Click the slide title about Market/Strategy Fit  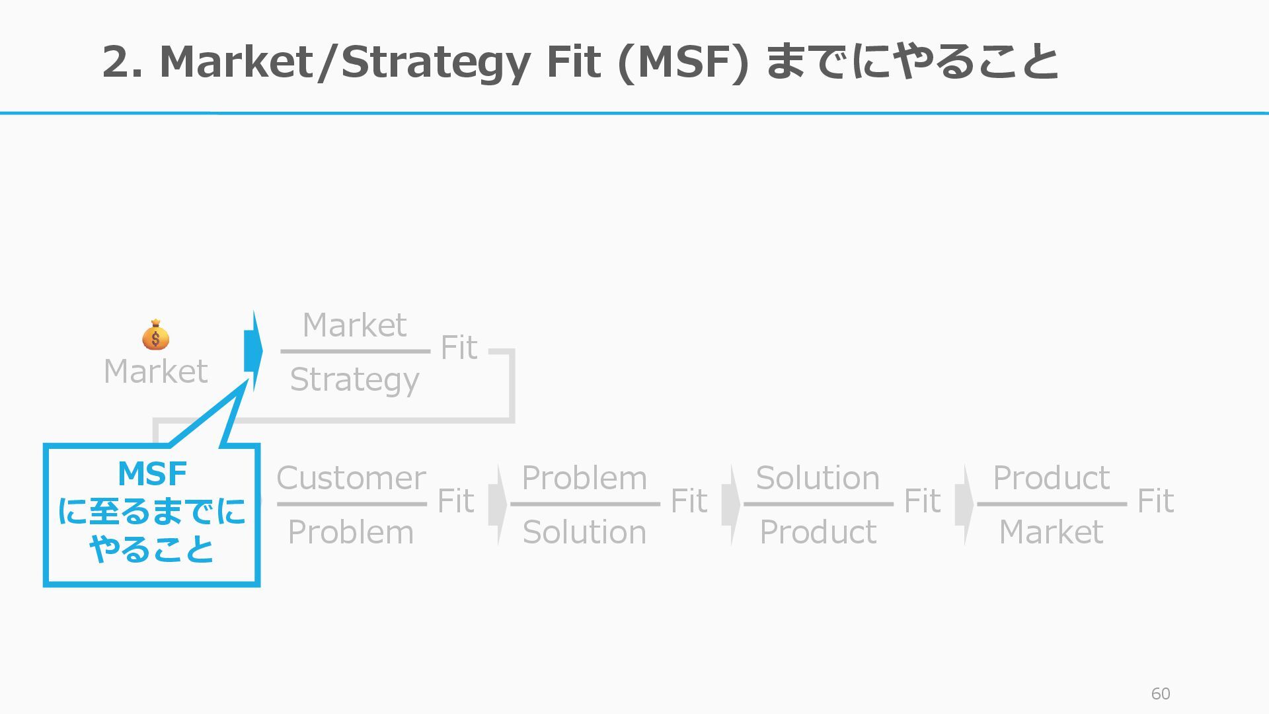(x=580, y=61)
